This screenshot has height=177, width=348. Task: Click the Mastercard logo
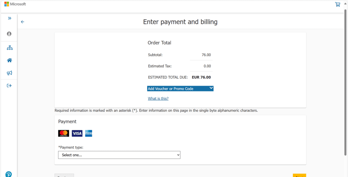pos(64,134)
